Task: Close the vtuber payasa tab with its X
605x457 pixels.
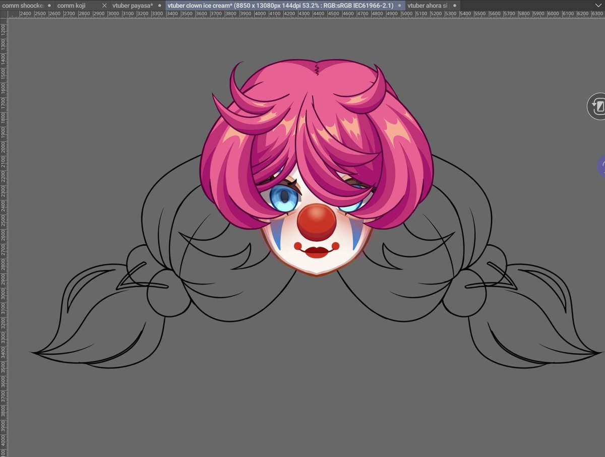Action: coord(104,5)
